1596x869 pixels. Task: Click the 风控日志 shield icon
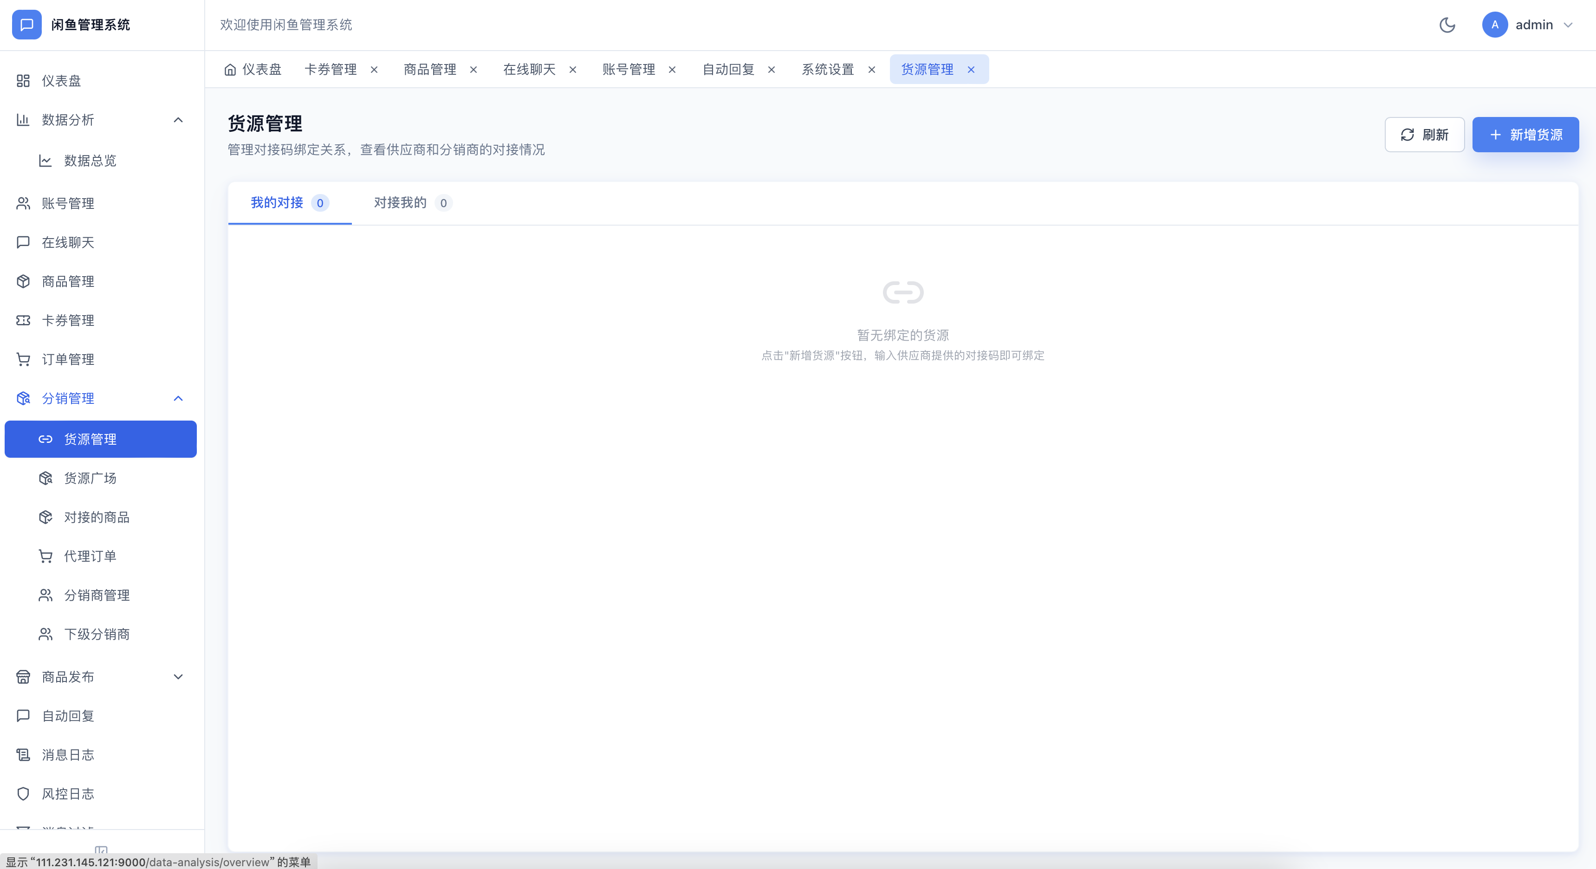coord(23,794)
